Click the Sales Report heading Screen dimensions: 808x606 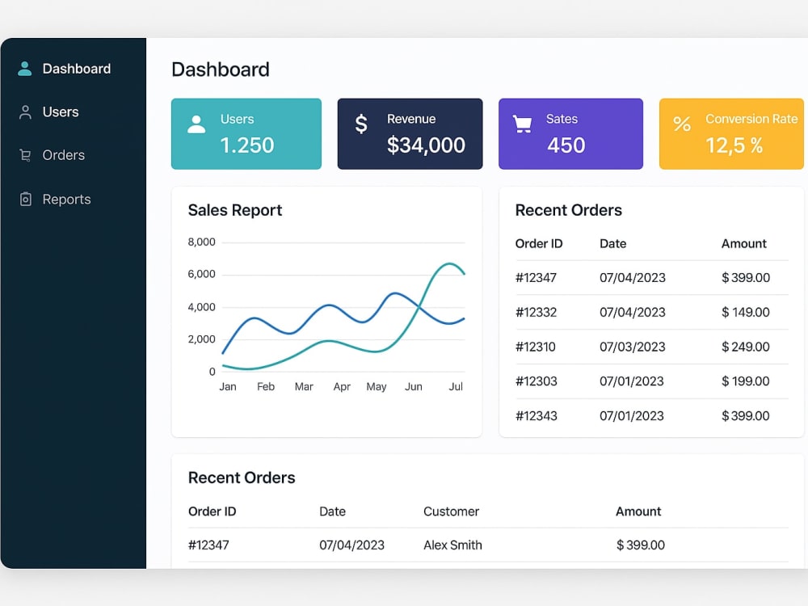[x=235, y=210]
